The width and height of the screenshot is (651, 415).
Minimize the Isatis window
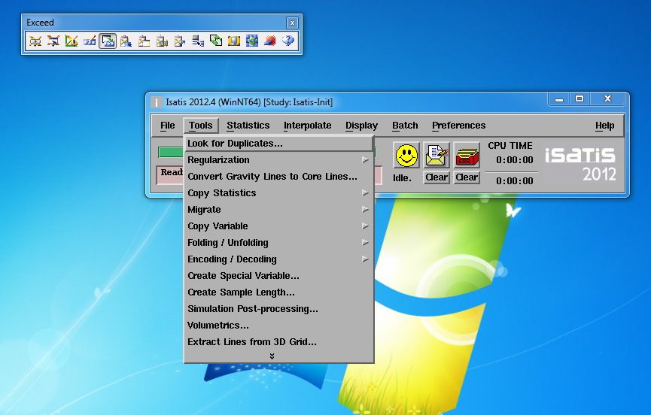pos(559,98)
